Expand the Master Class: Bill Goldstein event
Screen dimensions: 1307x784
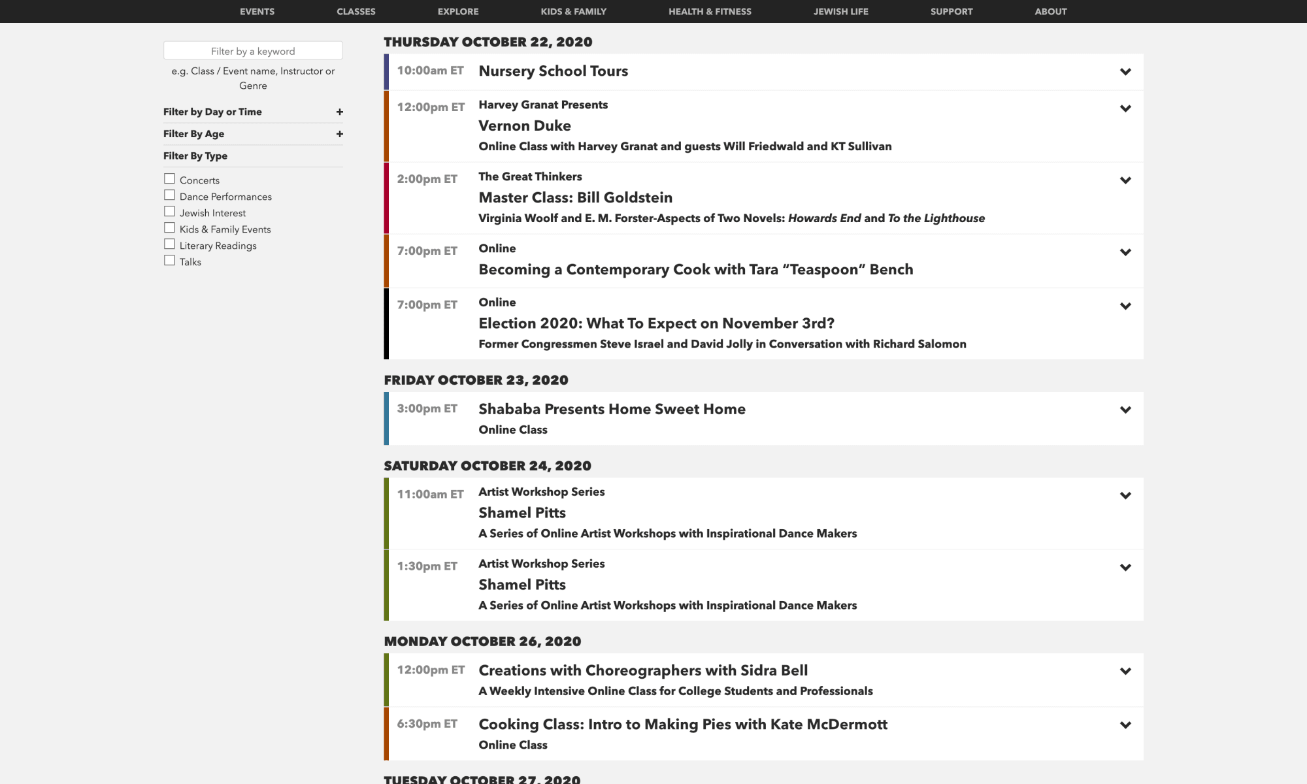pyautogui.click(x=1126, y=181)
